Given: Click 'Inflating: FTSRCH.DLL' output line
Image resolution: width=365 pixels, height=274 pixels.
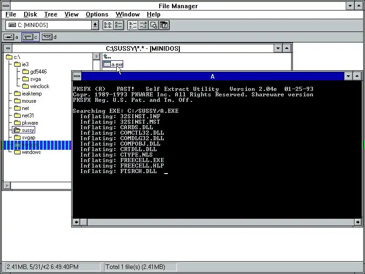Looking at the screenshot, I should click(x=119, y=171).
